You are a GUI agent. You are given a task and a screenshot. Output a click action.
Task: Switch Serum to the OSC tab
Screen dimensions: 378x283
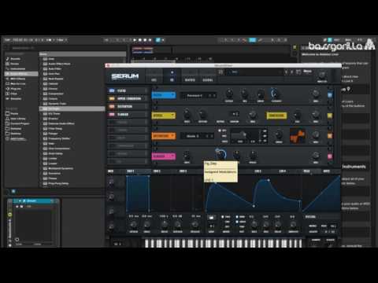[x=154, y=79]
